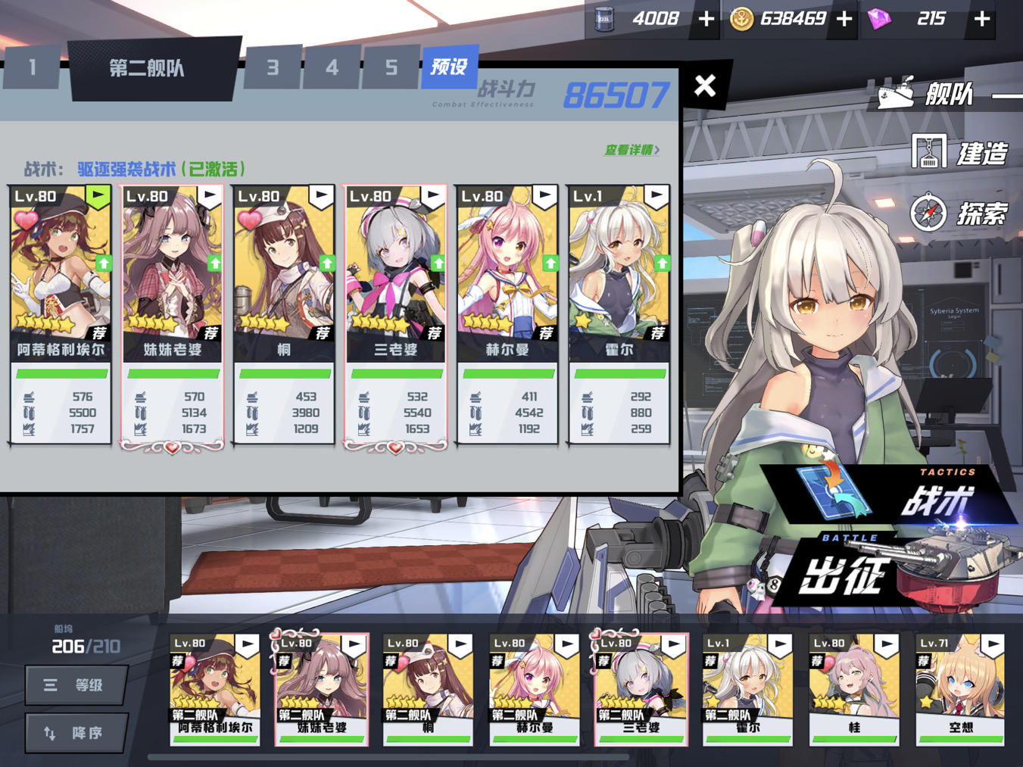
Task: Tap flag icon on 桐 fleet card
Action: [x=321, y=197]
